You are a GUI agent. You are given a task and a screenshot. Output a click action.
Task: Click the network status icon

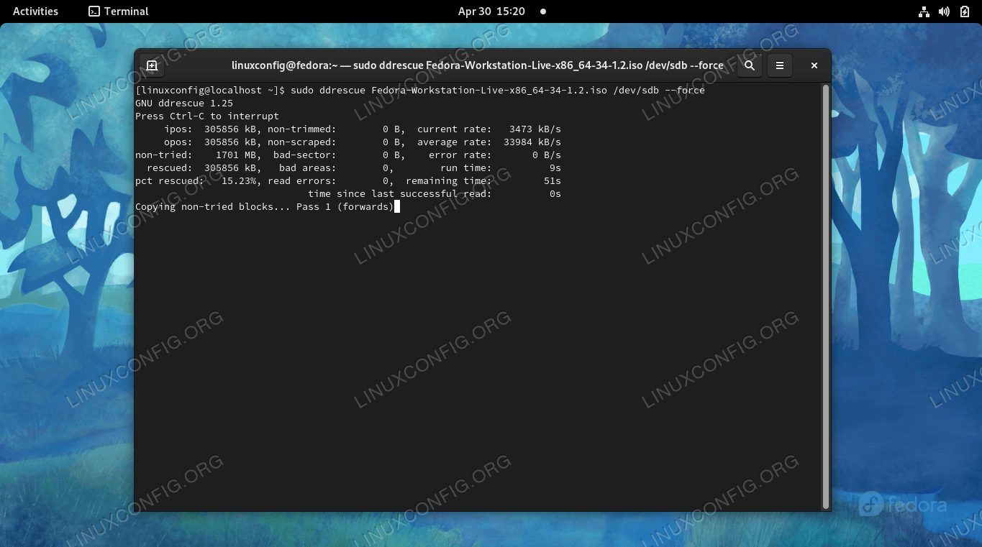pos(924,12)
